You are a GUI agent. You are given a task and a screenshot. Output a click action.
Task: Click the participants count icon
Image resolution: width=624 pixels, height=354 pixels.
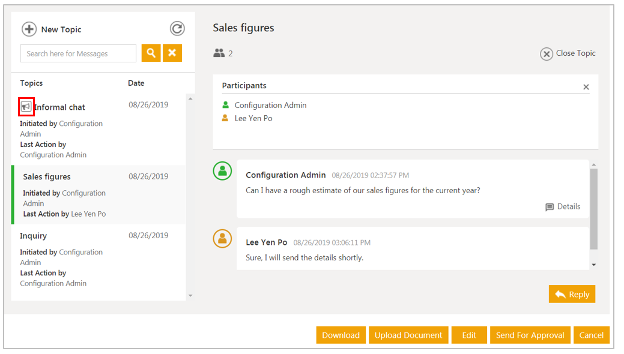(x=219, y=53)
